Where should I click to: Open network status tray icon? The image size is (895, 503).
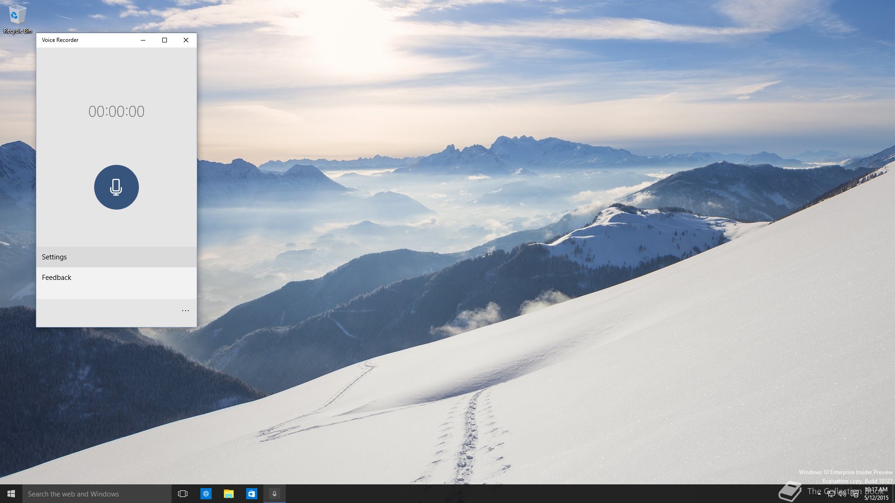831,494
